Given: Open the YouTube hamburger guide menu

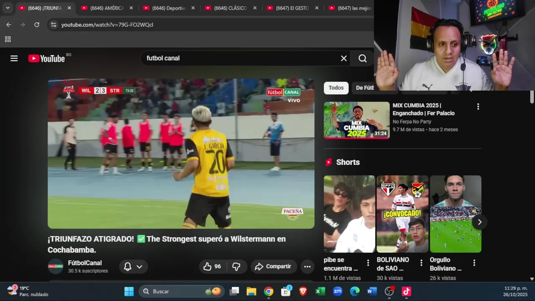Looking at the screenshot, I should 14,59.
